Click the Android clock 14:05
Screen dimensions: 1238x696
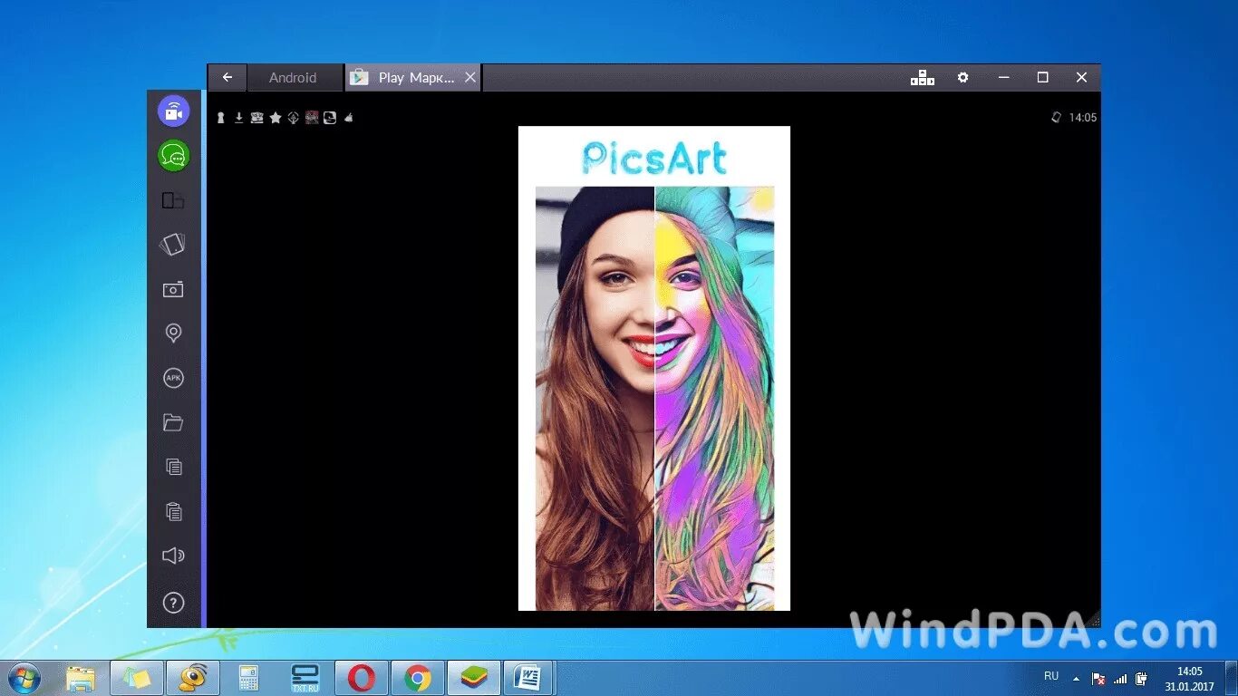click(x=1083, y=118)
